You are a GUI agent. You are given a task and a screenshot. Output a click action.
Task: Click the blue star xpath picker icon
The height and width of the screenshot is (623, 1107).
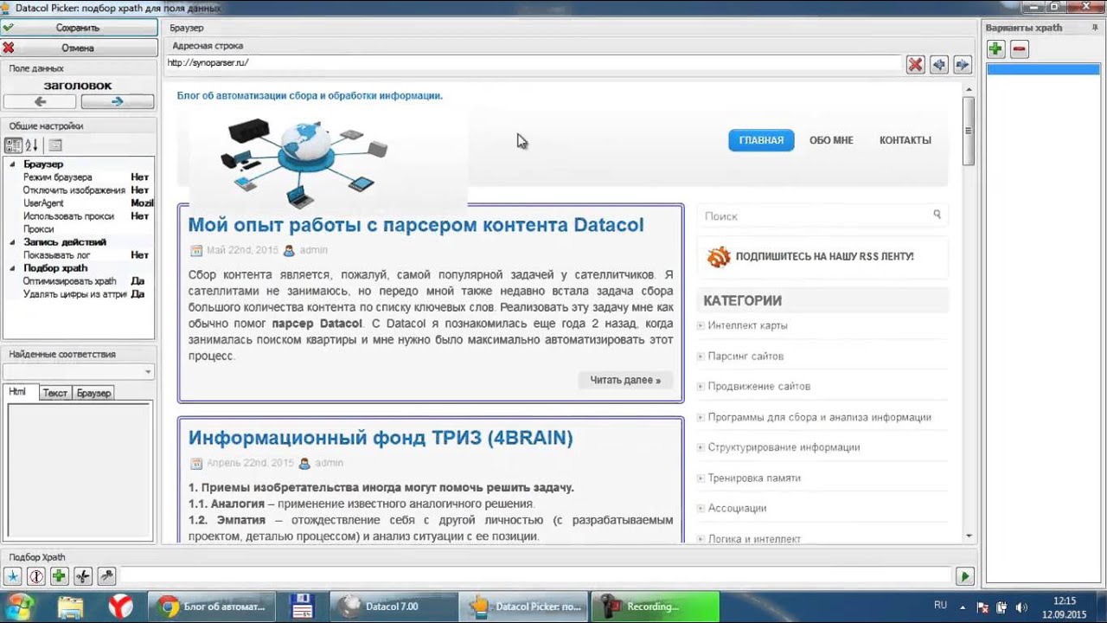[x=13, y=576]
